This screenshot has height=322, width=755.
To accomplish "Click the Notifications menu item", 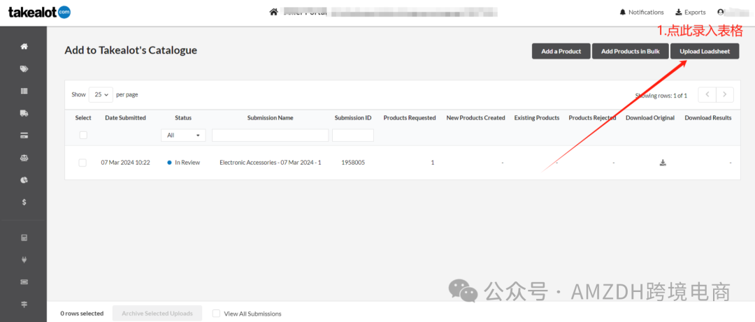I will point(641,12).
